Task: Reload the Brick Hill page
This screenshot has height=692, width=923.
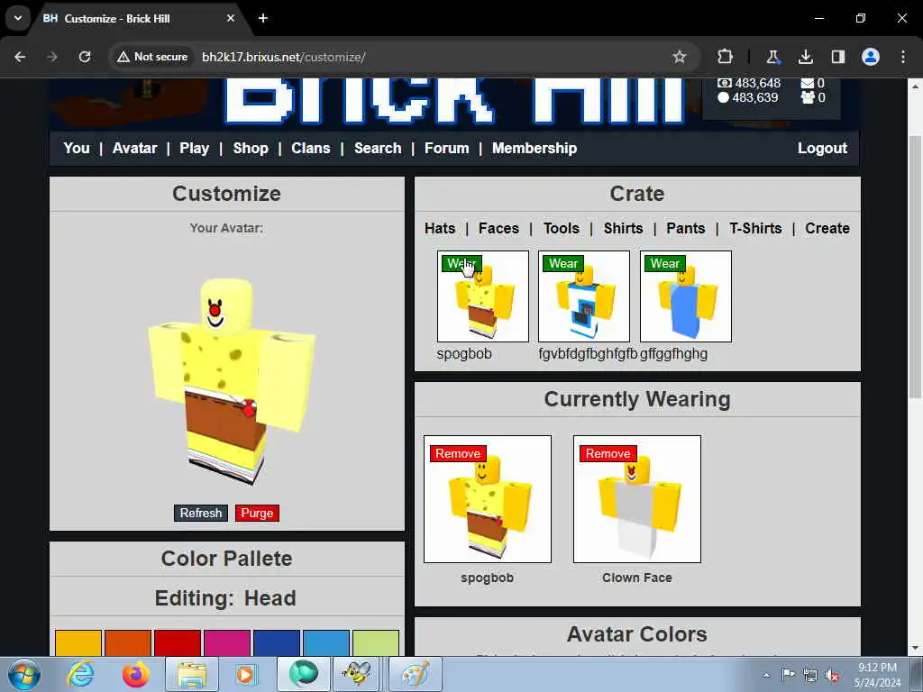Action: click(85, 57)
